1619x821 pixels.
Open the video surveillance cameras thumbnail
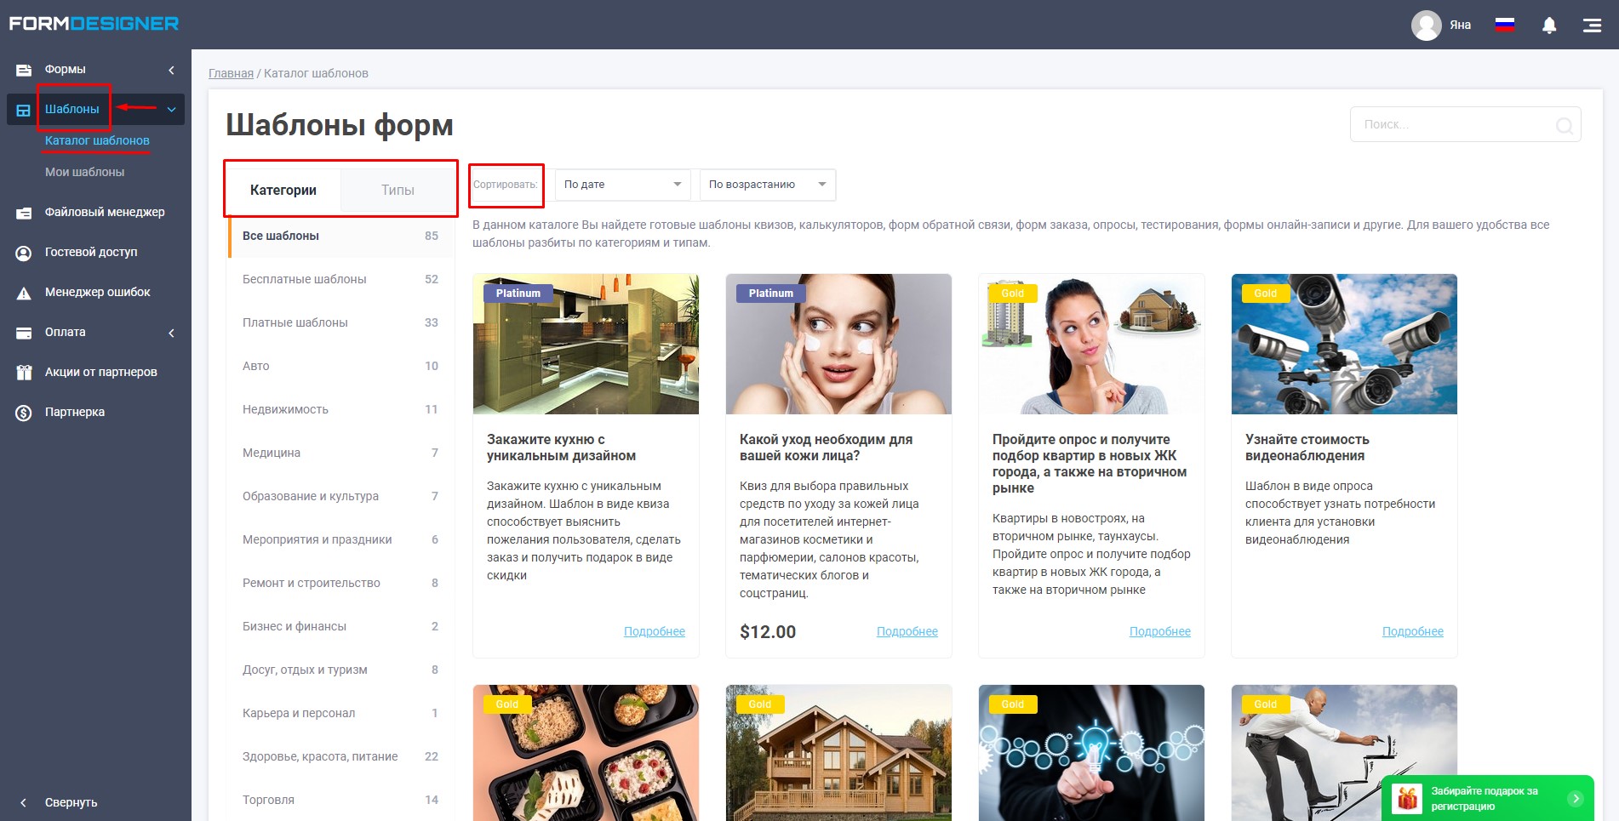point(1344,344)
